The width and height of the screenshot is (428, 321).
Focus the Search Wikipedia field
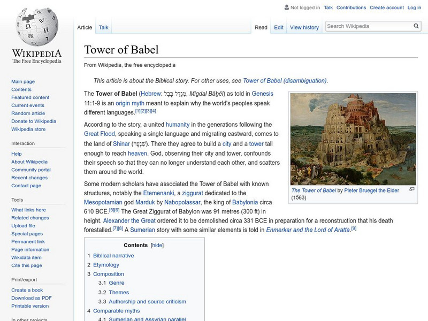(369, 26)
